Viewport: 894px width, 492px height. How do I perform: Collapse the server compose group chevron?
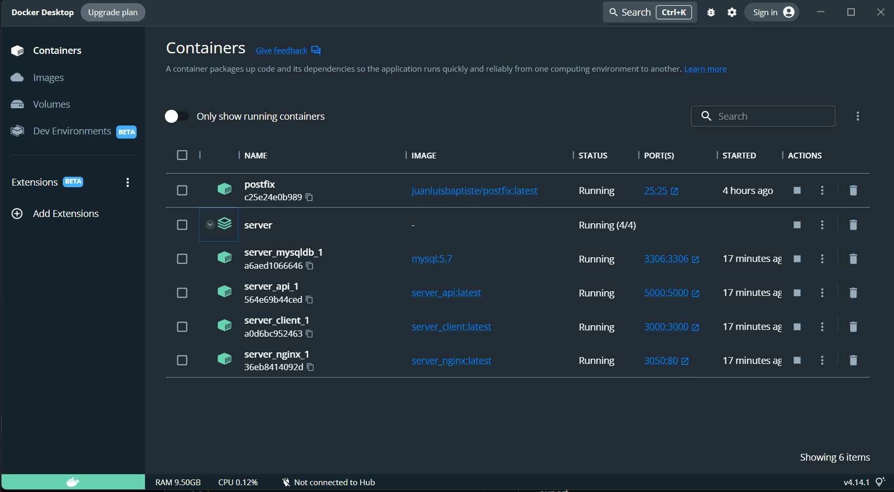[210, 225]
